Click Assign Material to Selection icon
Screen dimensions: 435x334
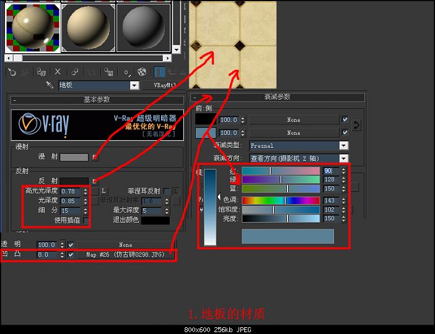tap(42, 72)
